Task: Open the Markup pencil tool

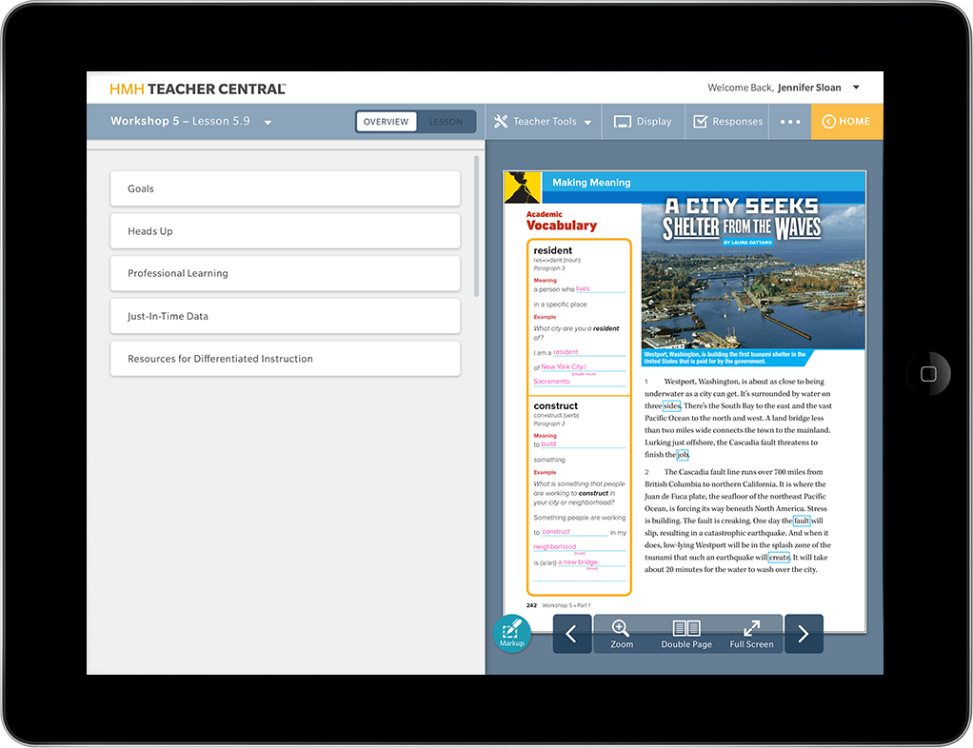Action: 511,633
